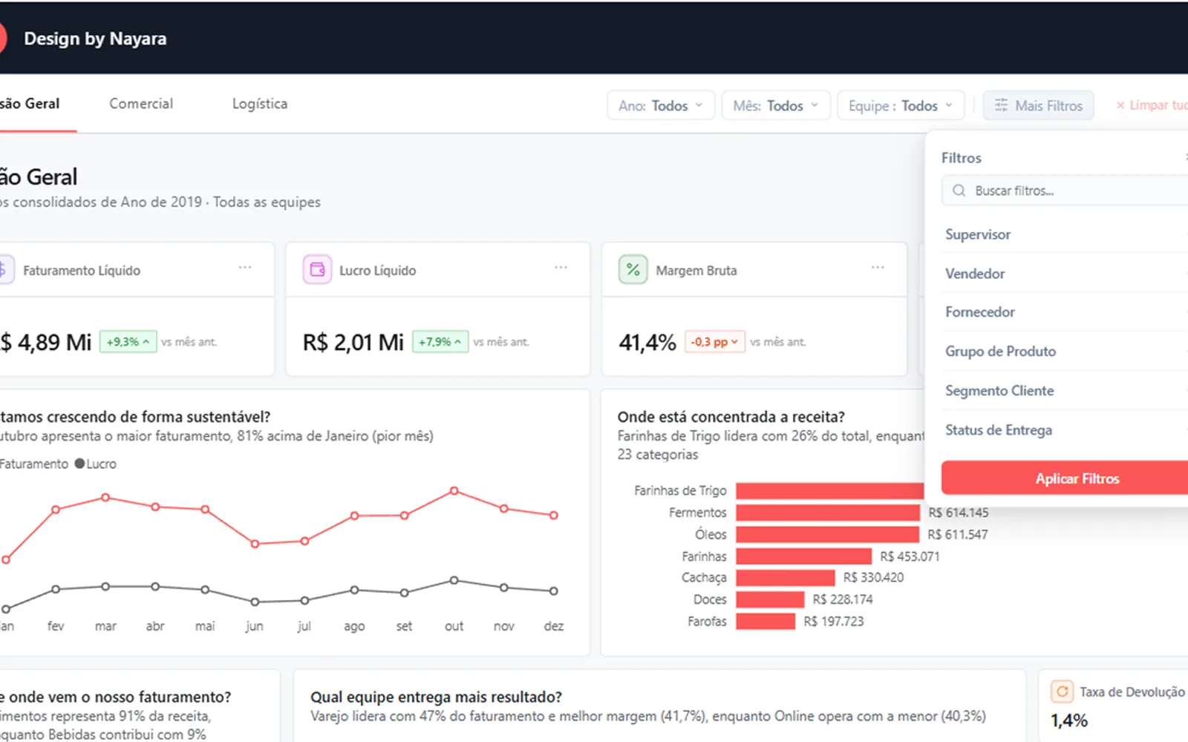
Task: Click the Fermentos revenue bar
Action: [x=828, y=513]
